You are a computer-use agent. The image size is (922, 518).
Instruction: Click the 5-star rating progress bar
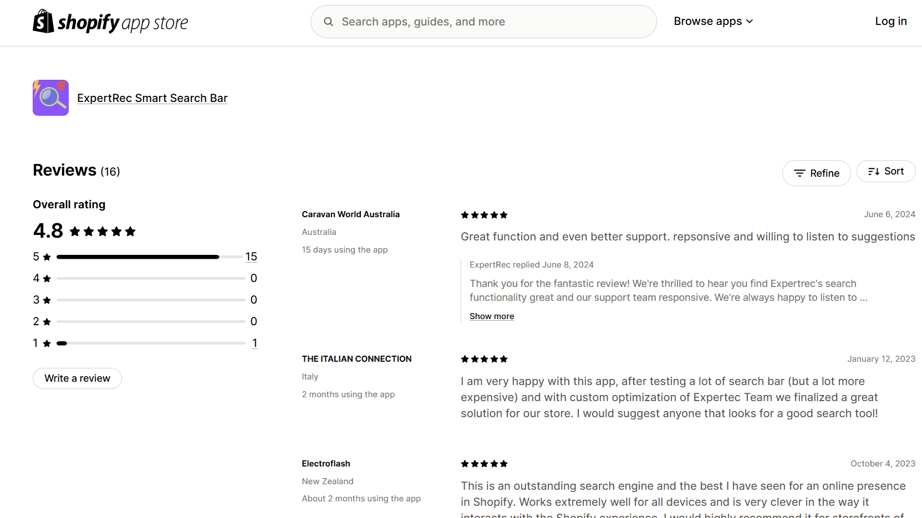point(150,257)
